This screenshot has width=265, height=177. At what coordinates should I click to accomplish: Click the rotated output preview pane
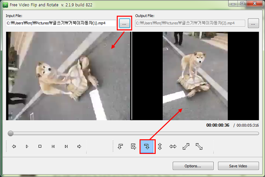tap(195, 76)
